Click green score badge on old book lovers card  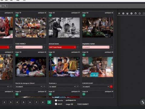point(50,15)
